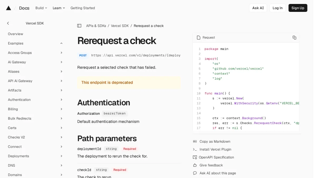The image size is (317, 178).
Task: Open the Getting Started nav item
Action: point(83,8)
